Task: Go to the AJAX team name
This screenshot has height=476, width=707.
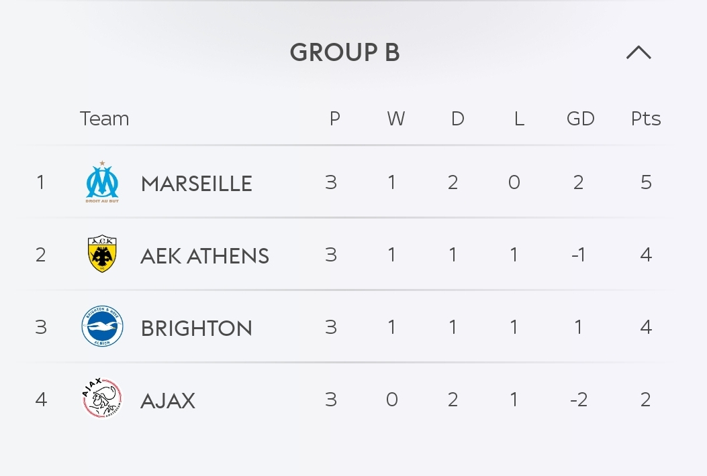Action: (168, 400)
